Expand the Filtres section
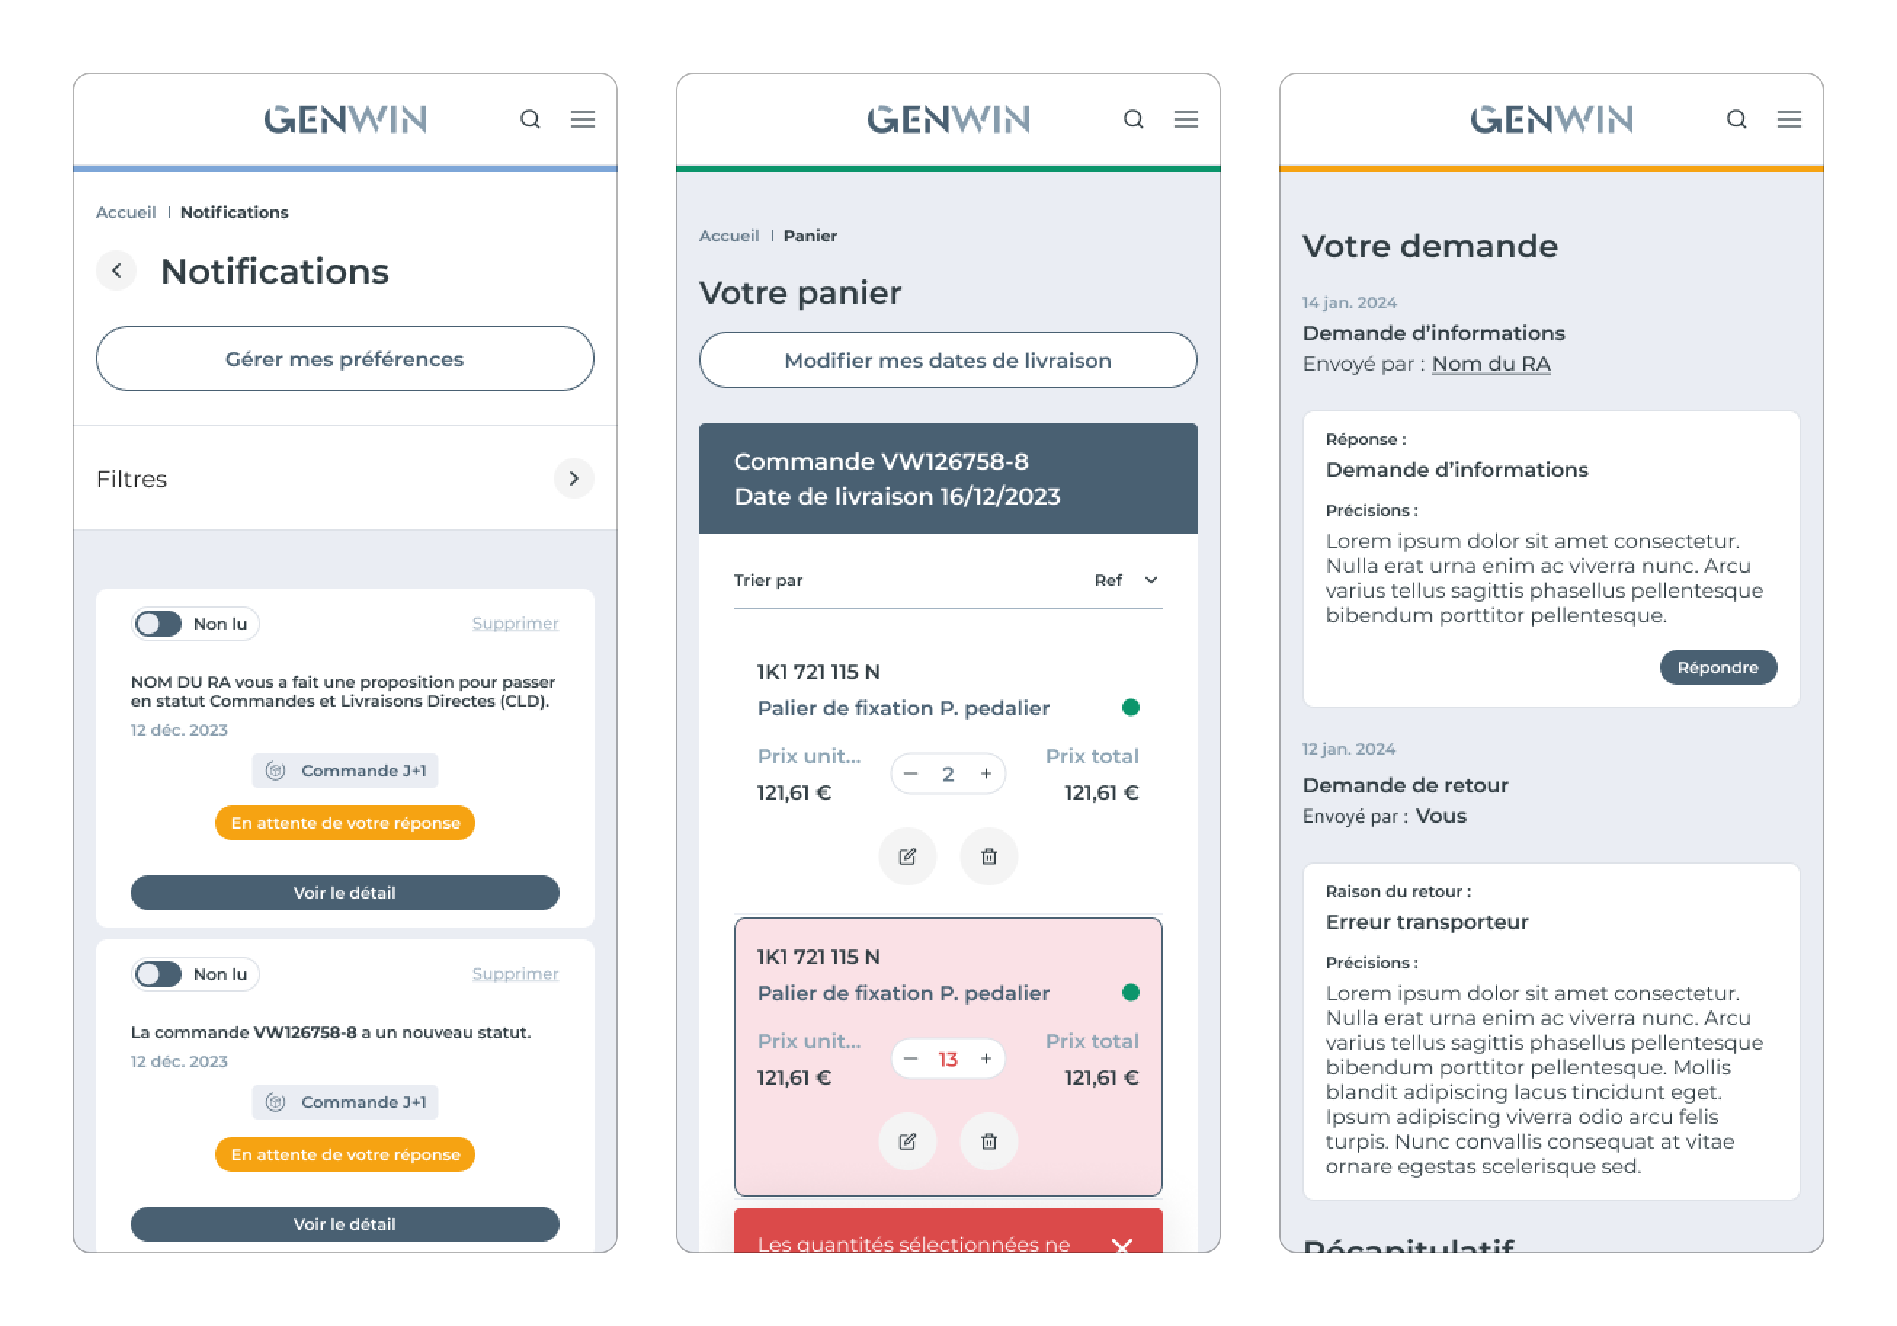This screenshot has height=1326, width=1897. click(x=573, y=478)
